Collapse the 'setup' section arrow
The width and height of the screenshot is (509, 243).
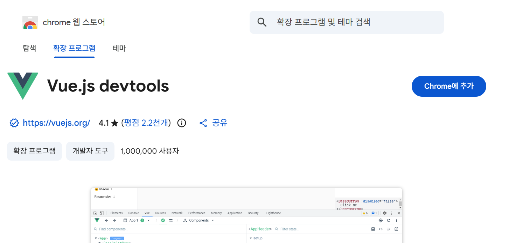251,238
